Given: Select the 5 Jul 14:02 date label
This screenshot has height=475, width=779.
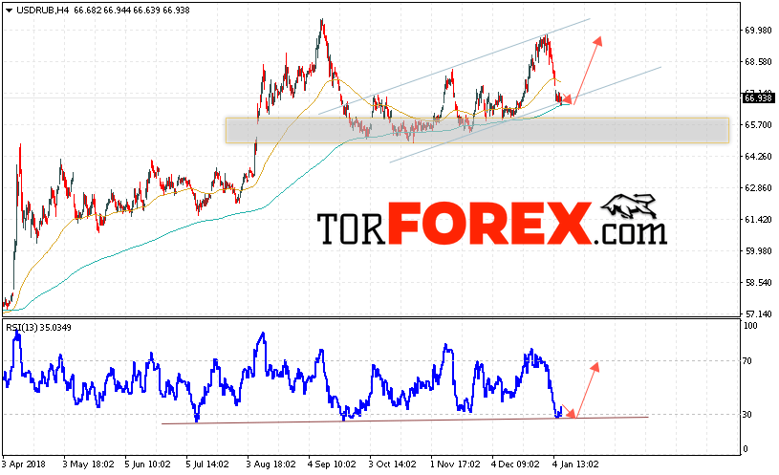Looking at the screenshot, I should pyautogui.click(x=207, y=464).
